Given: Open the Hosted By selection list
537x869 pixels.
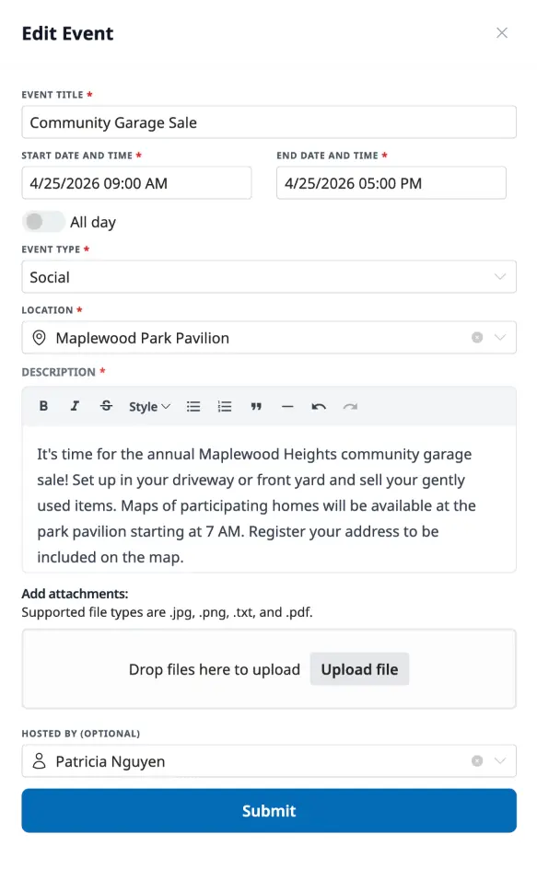Looking at the screenshot, I should [x=501, y=761].
